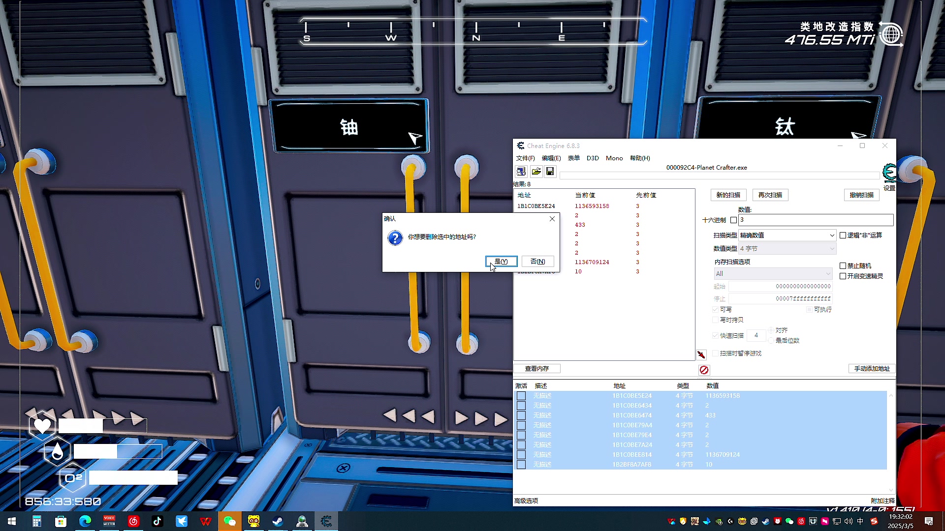This screenshot has width=945, height=531.
Task: Switch to Planet Crafter astronaut taskbar icon
Action: pos(302,521)
